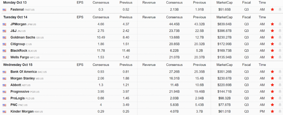This screenshot has height=115, width=283.
Task: Click the US flag beside BlackRock
Action: (4, 51)
